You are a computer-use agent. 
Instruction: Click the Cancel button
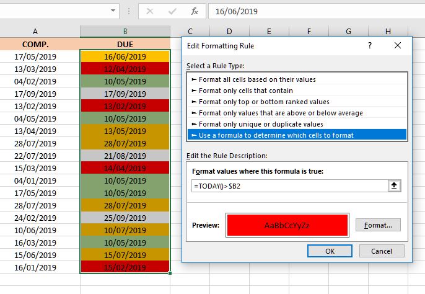click(382, 251)
